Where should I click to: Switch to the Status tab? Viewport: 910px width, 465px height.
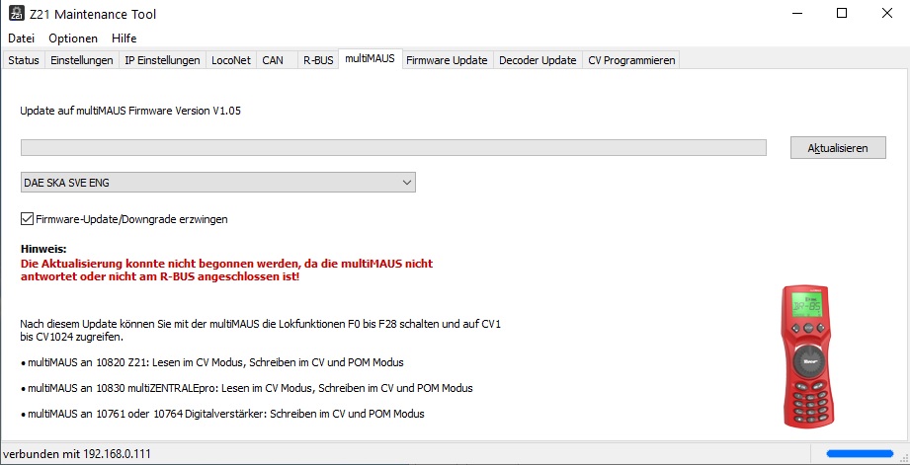[24, 60]
